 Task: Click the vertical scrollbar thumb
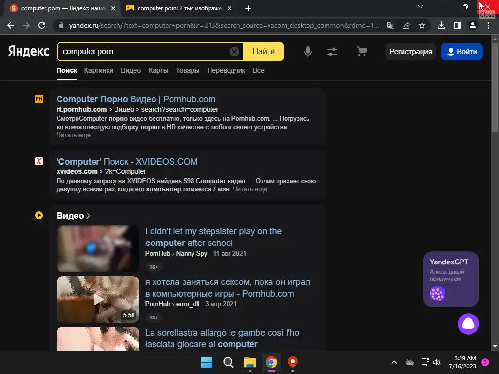(495, 88)
